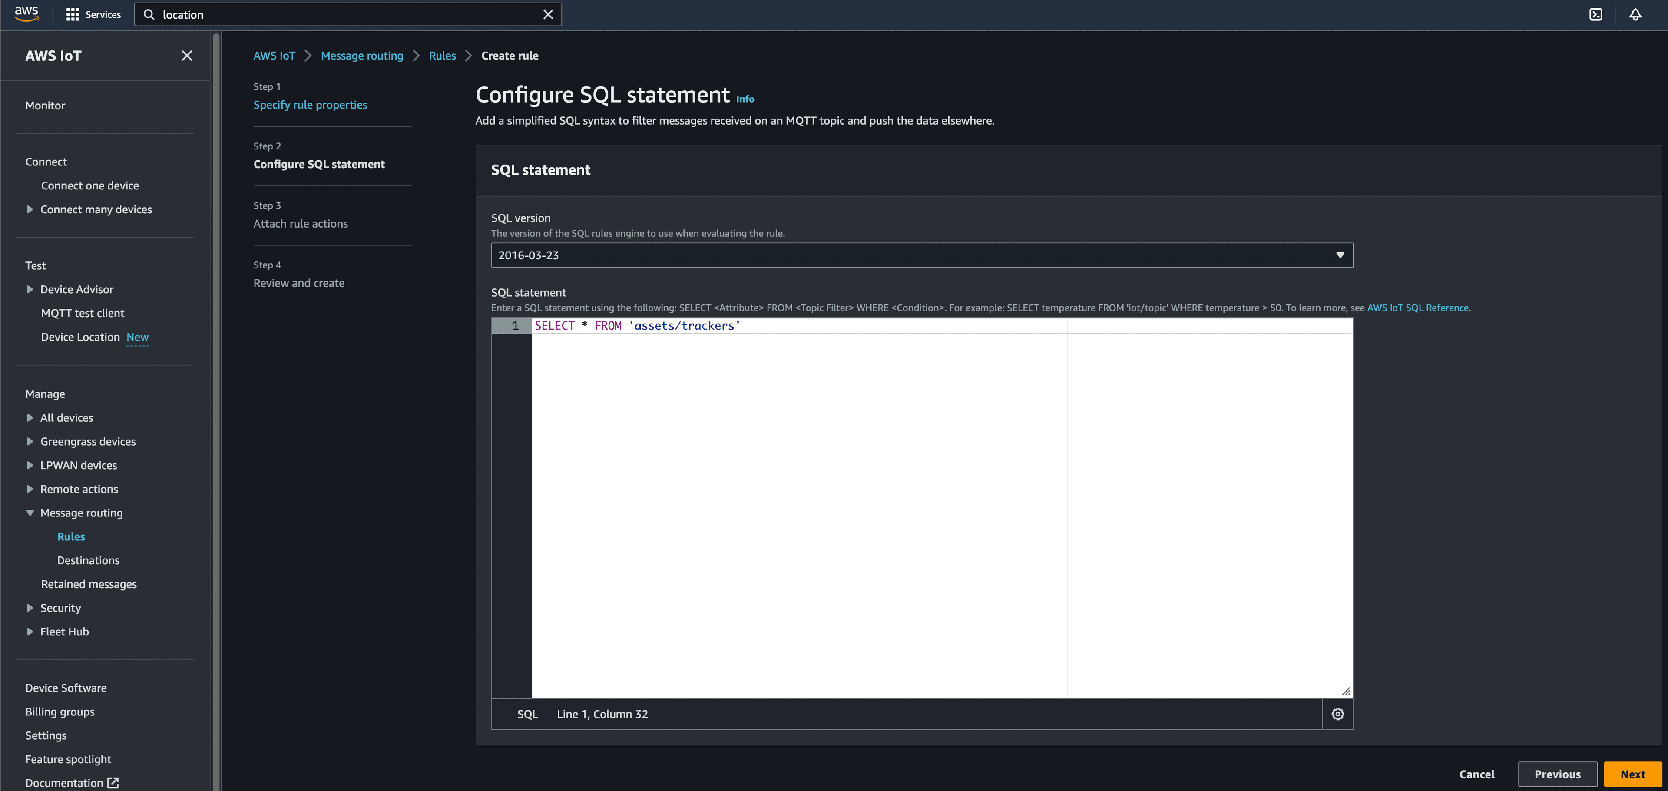Select Rules in the sidebar
Viewport: 1668px width, 791px height.
click(x=71, y=536)
